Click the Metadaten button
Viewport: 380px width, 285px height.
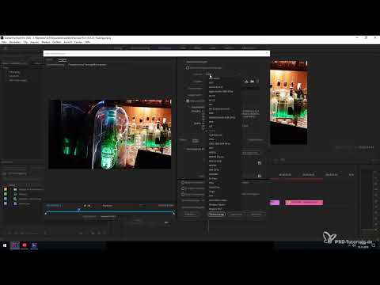tap(191, 215)
